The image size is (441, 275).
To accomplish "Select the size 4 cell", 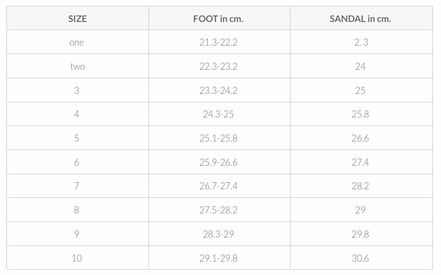I will click(x=77, y=114).
